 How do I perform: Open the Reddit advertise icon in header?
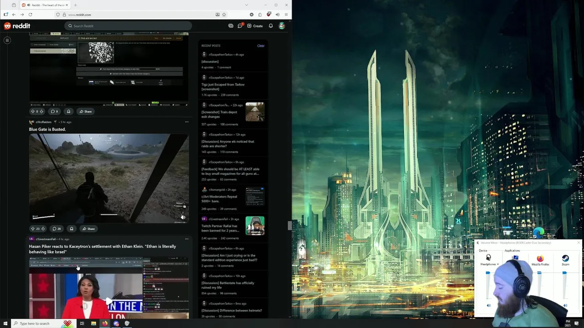[231, 26]
